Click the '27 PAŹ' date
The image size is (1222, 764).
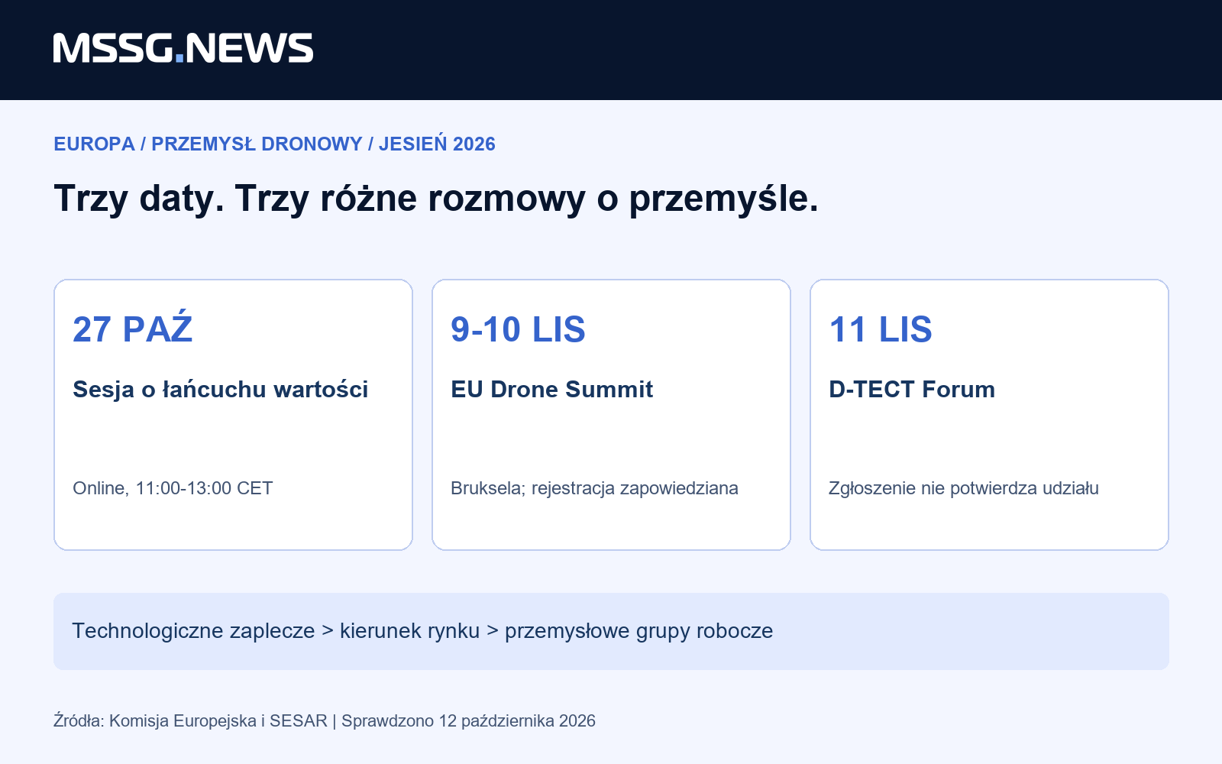tap(132, 328)
